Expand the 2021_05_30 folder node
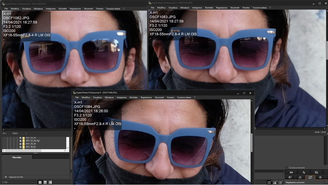Viewport: 328px width, 185px height. (x=20, y=144)
